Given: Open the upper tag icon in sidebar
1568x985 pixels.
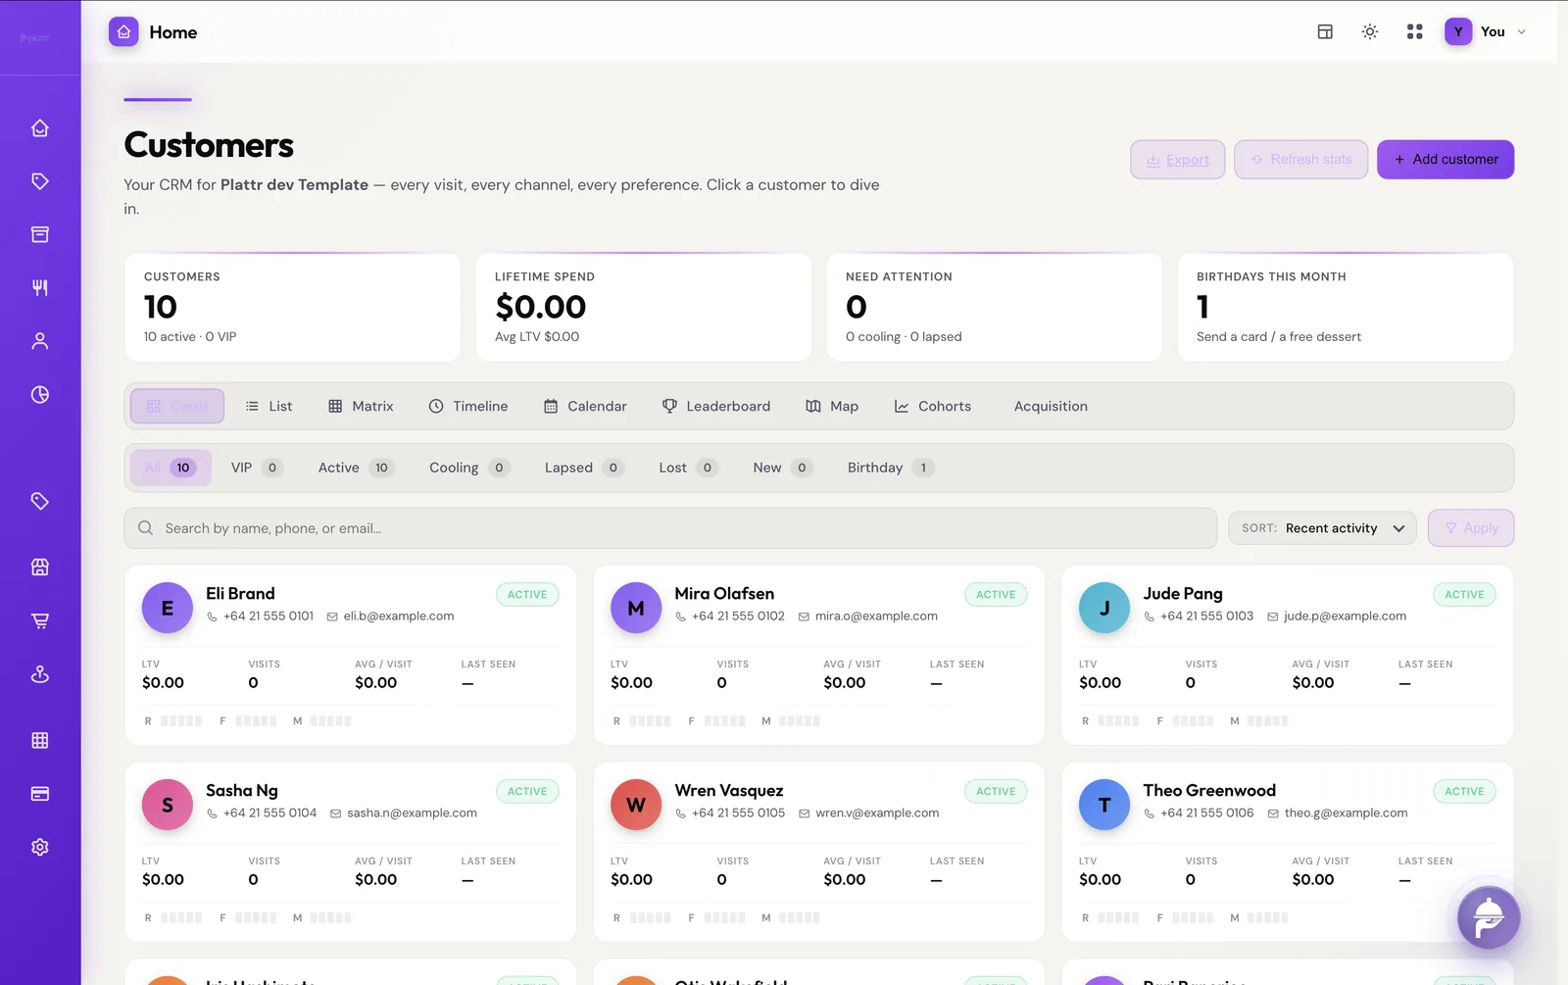Looking at the screenshot, I should pos(40,181).
